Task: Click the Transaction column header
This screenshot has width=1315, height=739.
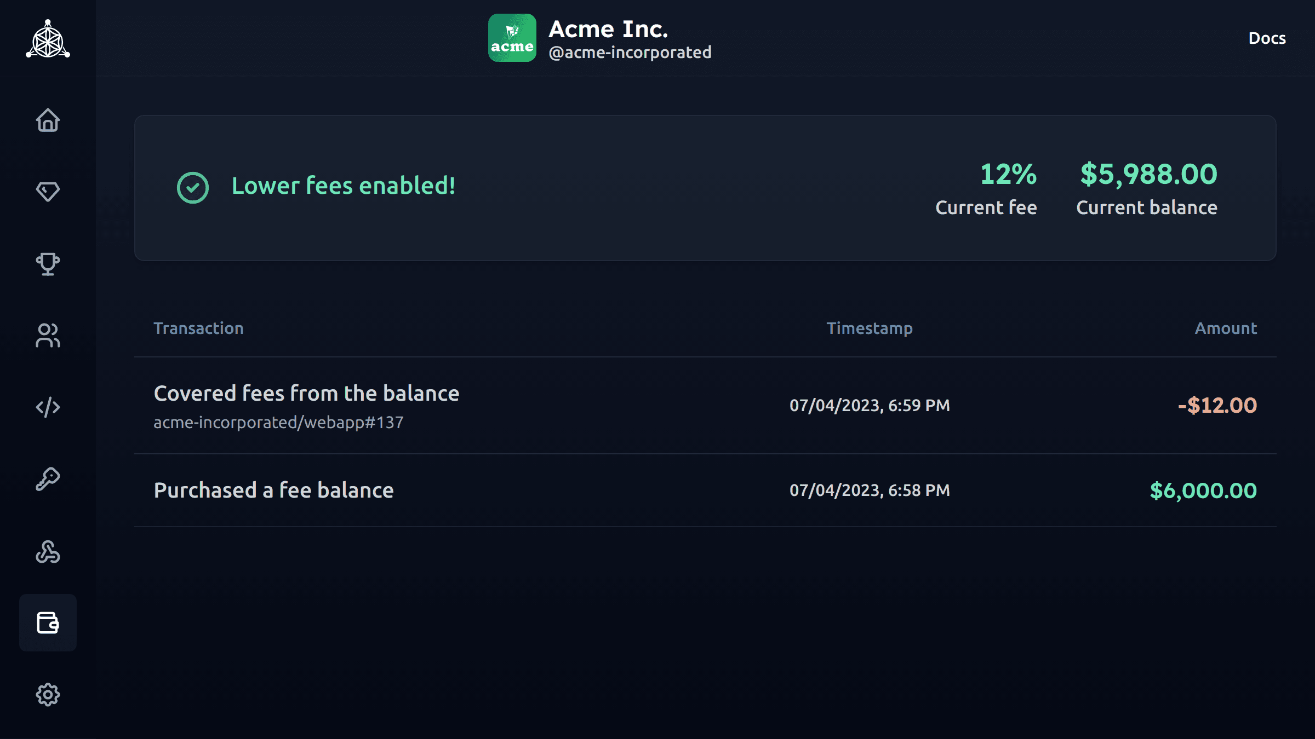Action: tap(198, 328)
